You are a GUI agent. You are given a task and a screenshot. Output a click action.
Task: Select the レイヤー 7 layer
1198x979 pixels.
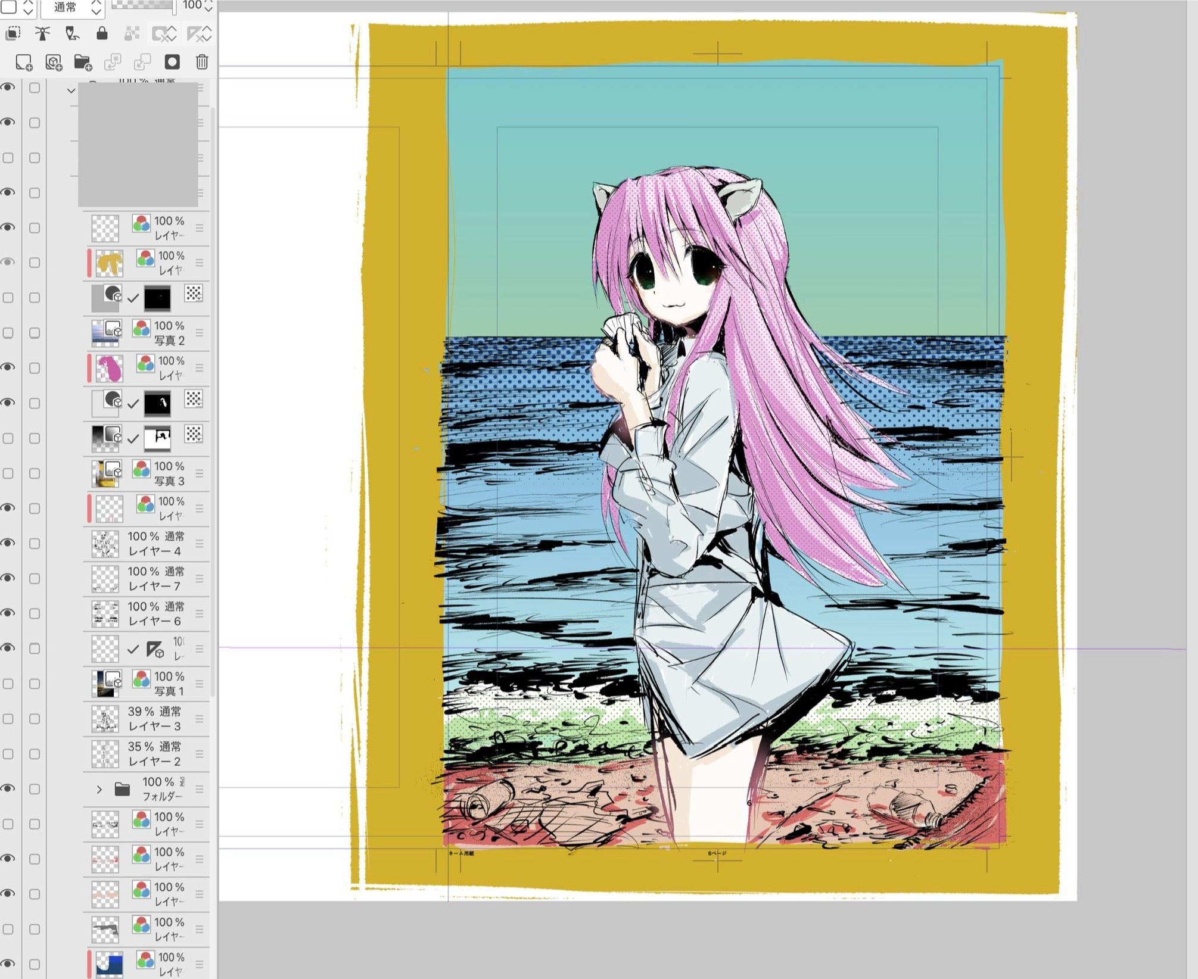[155, 579]
